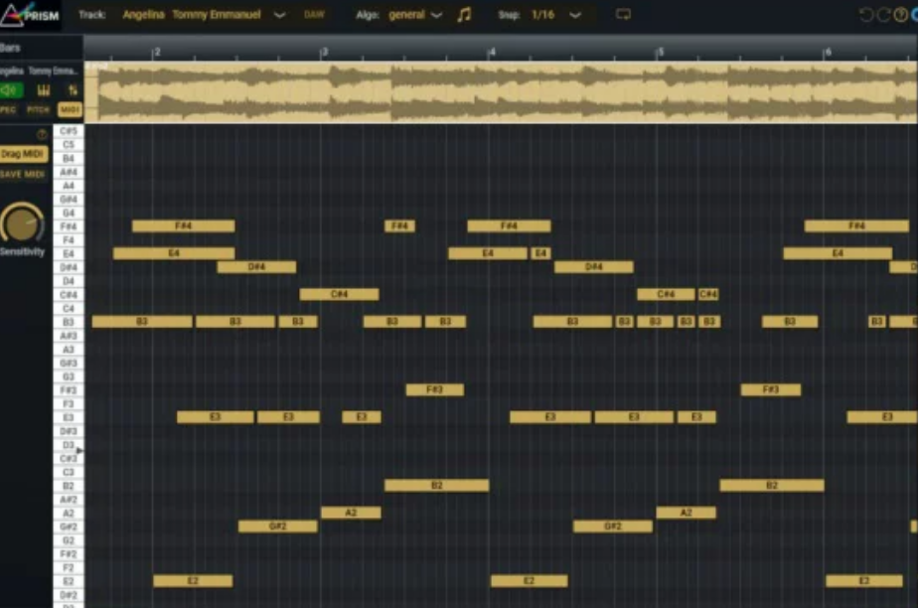Screen dimensions: 918x608
Task: Click the F2 piano key
Action: 69,567
